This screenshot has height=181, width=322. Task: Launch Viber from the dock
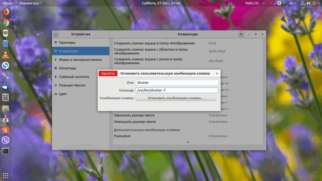[6, 140]
